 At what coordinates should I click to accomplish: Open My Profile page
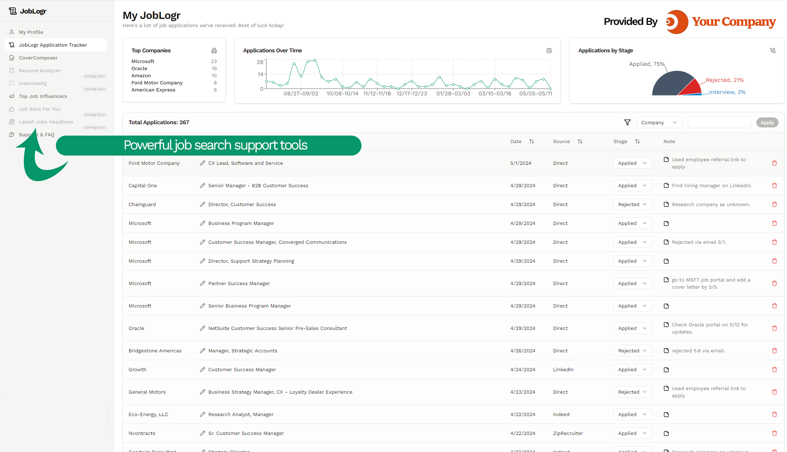pos(31,32)
